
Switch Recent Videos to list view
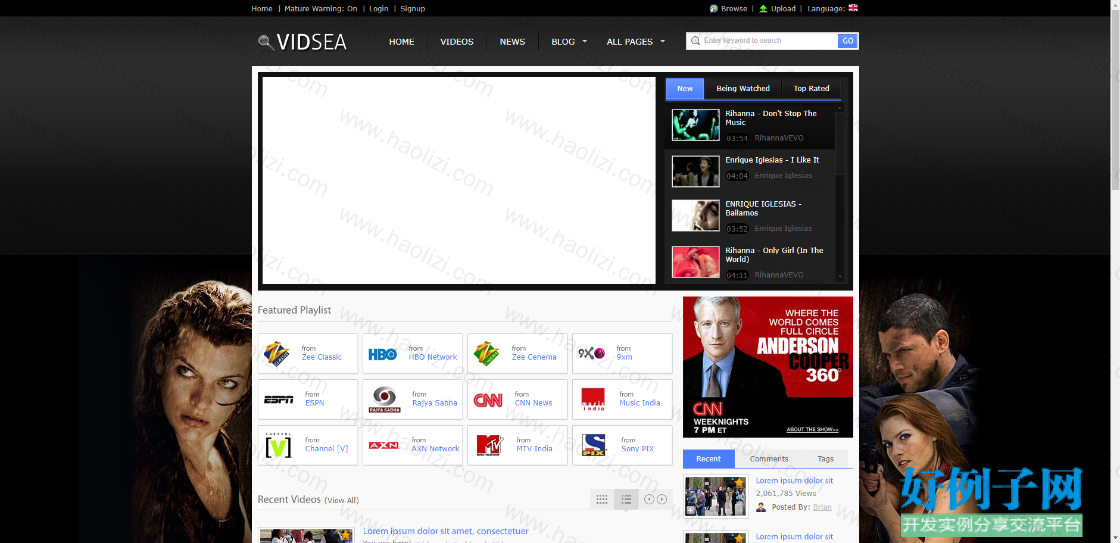click(x=626, y=500)
